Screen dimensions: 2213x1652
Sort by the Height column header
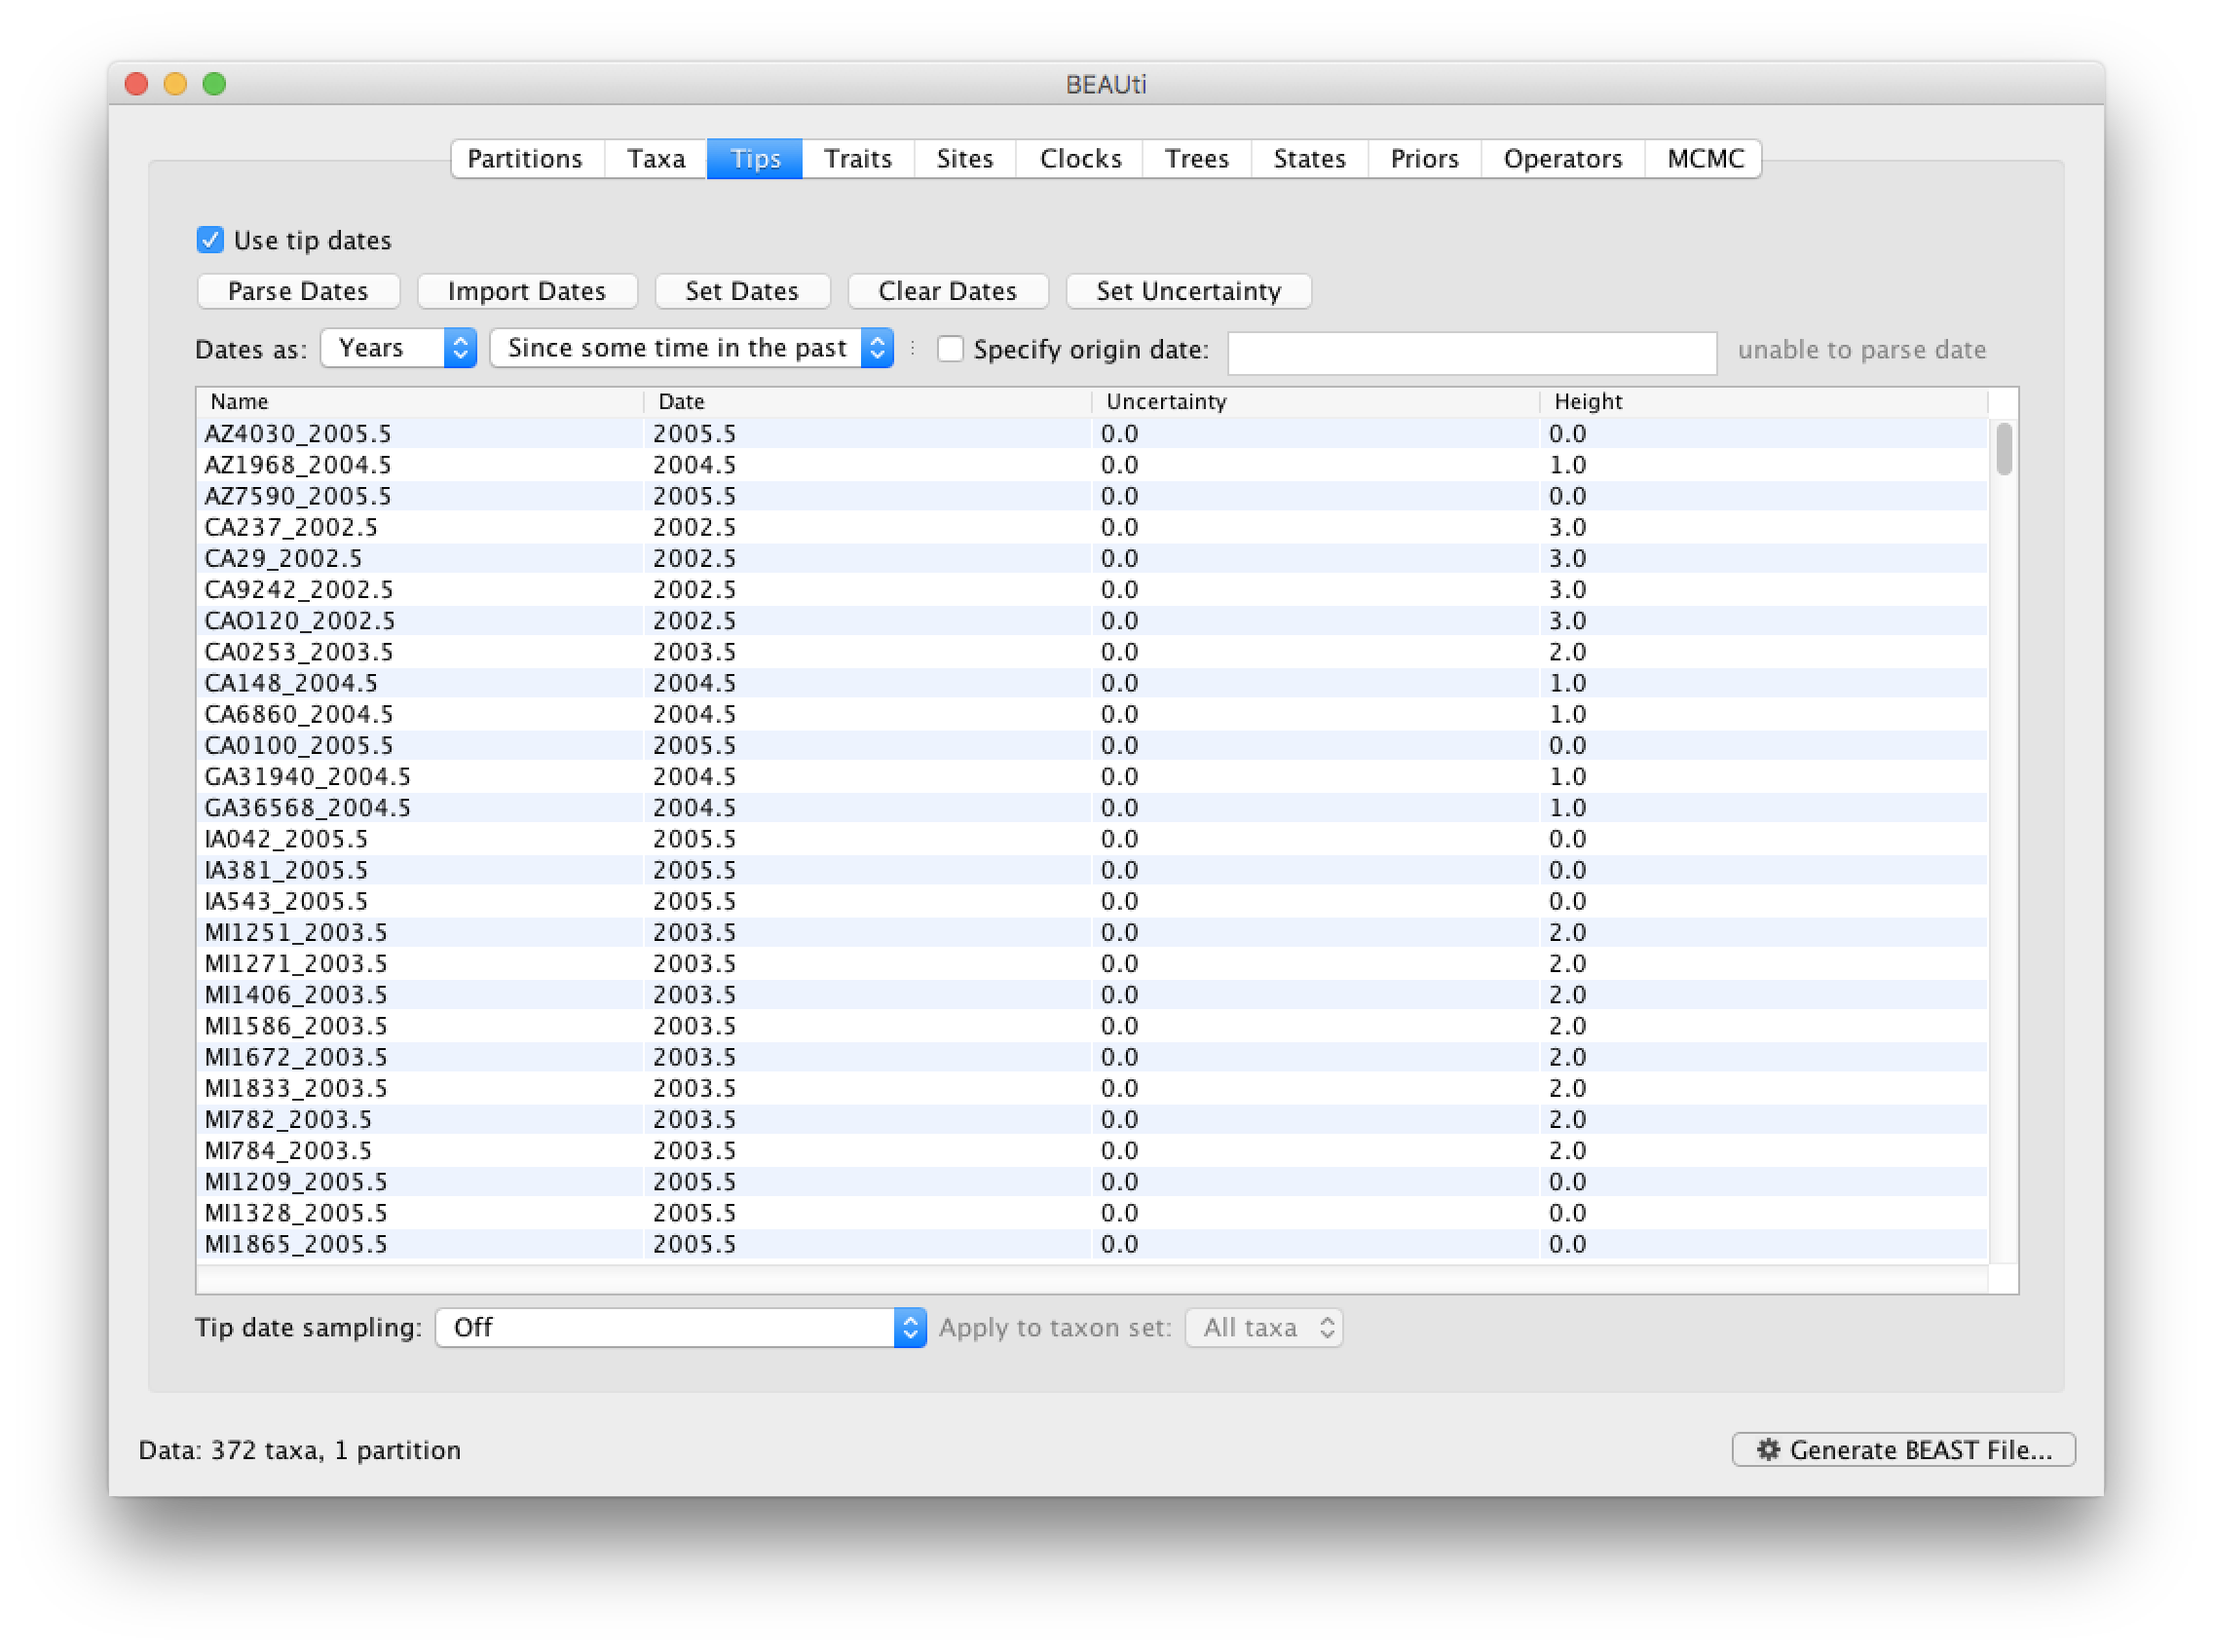pyautogui.click(x=1763, y=402)
